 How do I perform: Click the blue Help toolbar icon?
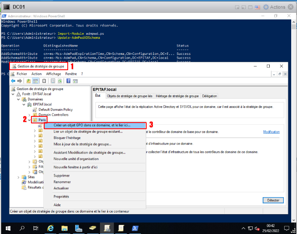[x=68, y=81]
